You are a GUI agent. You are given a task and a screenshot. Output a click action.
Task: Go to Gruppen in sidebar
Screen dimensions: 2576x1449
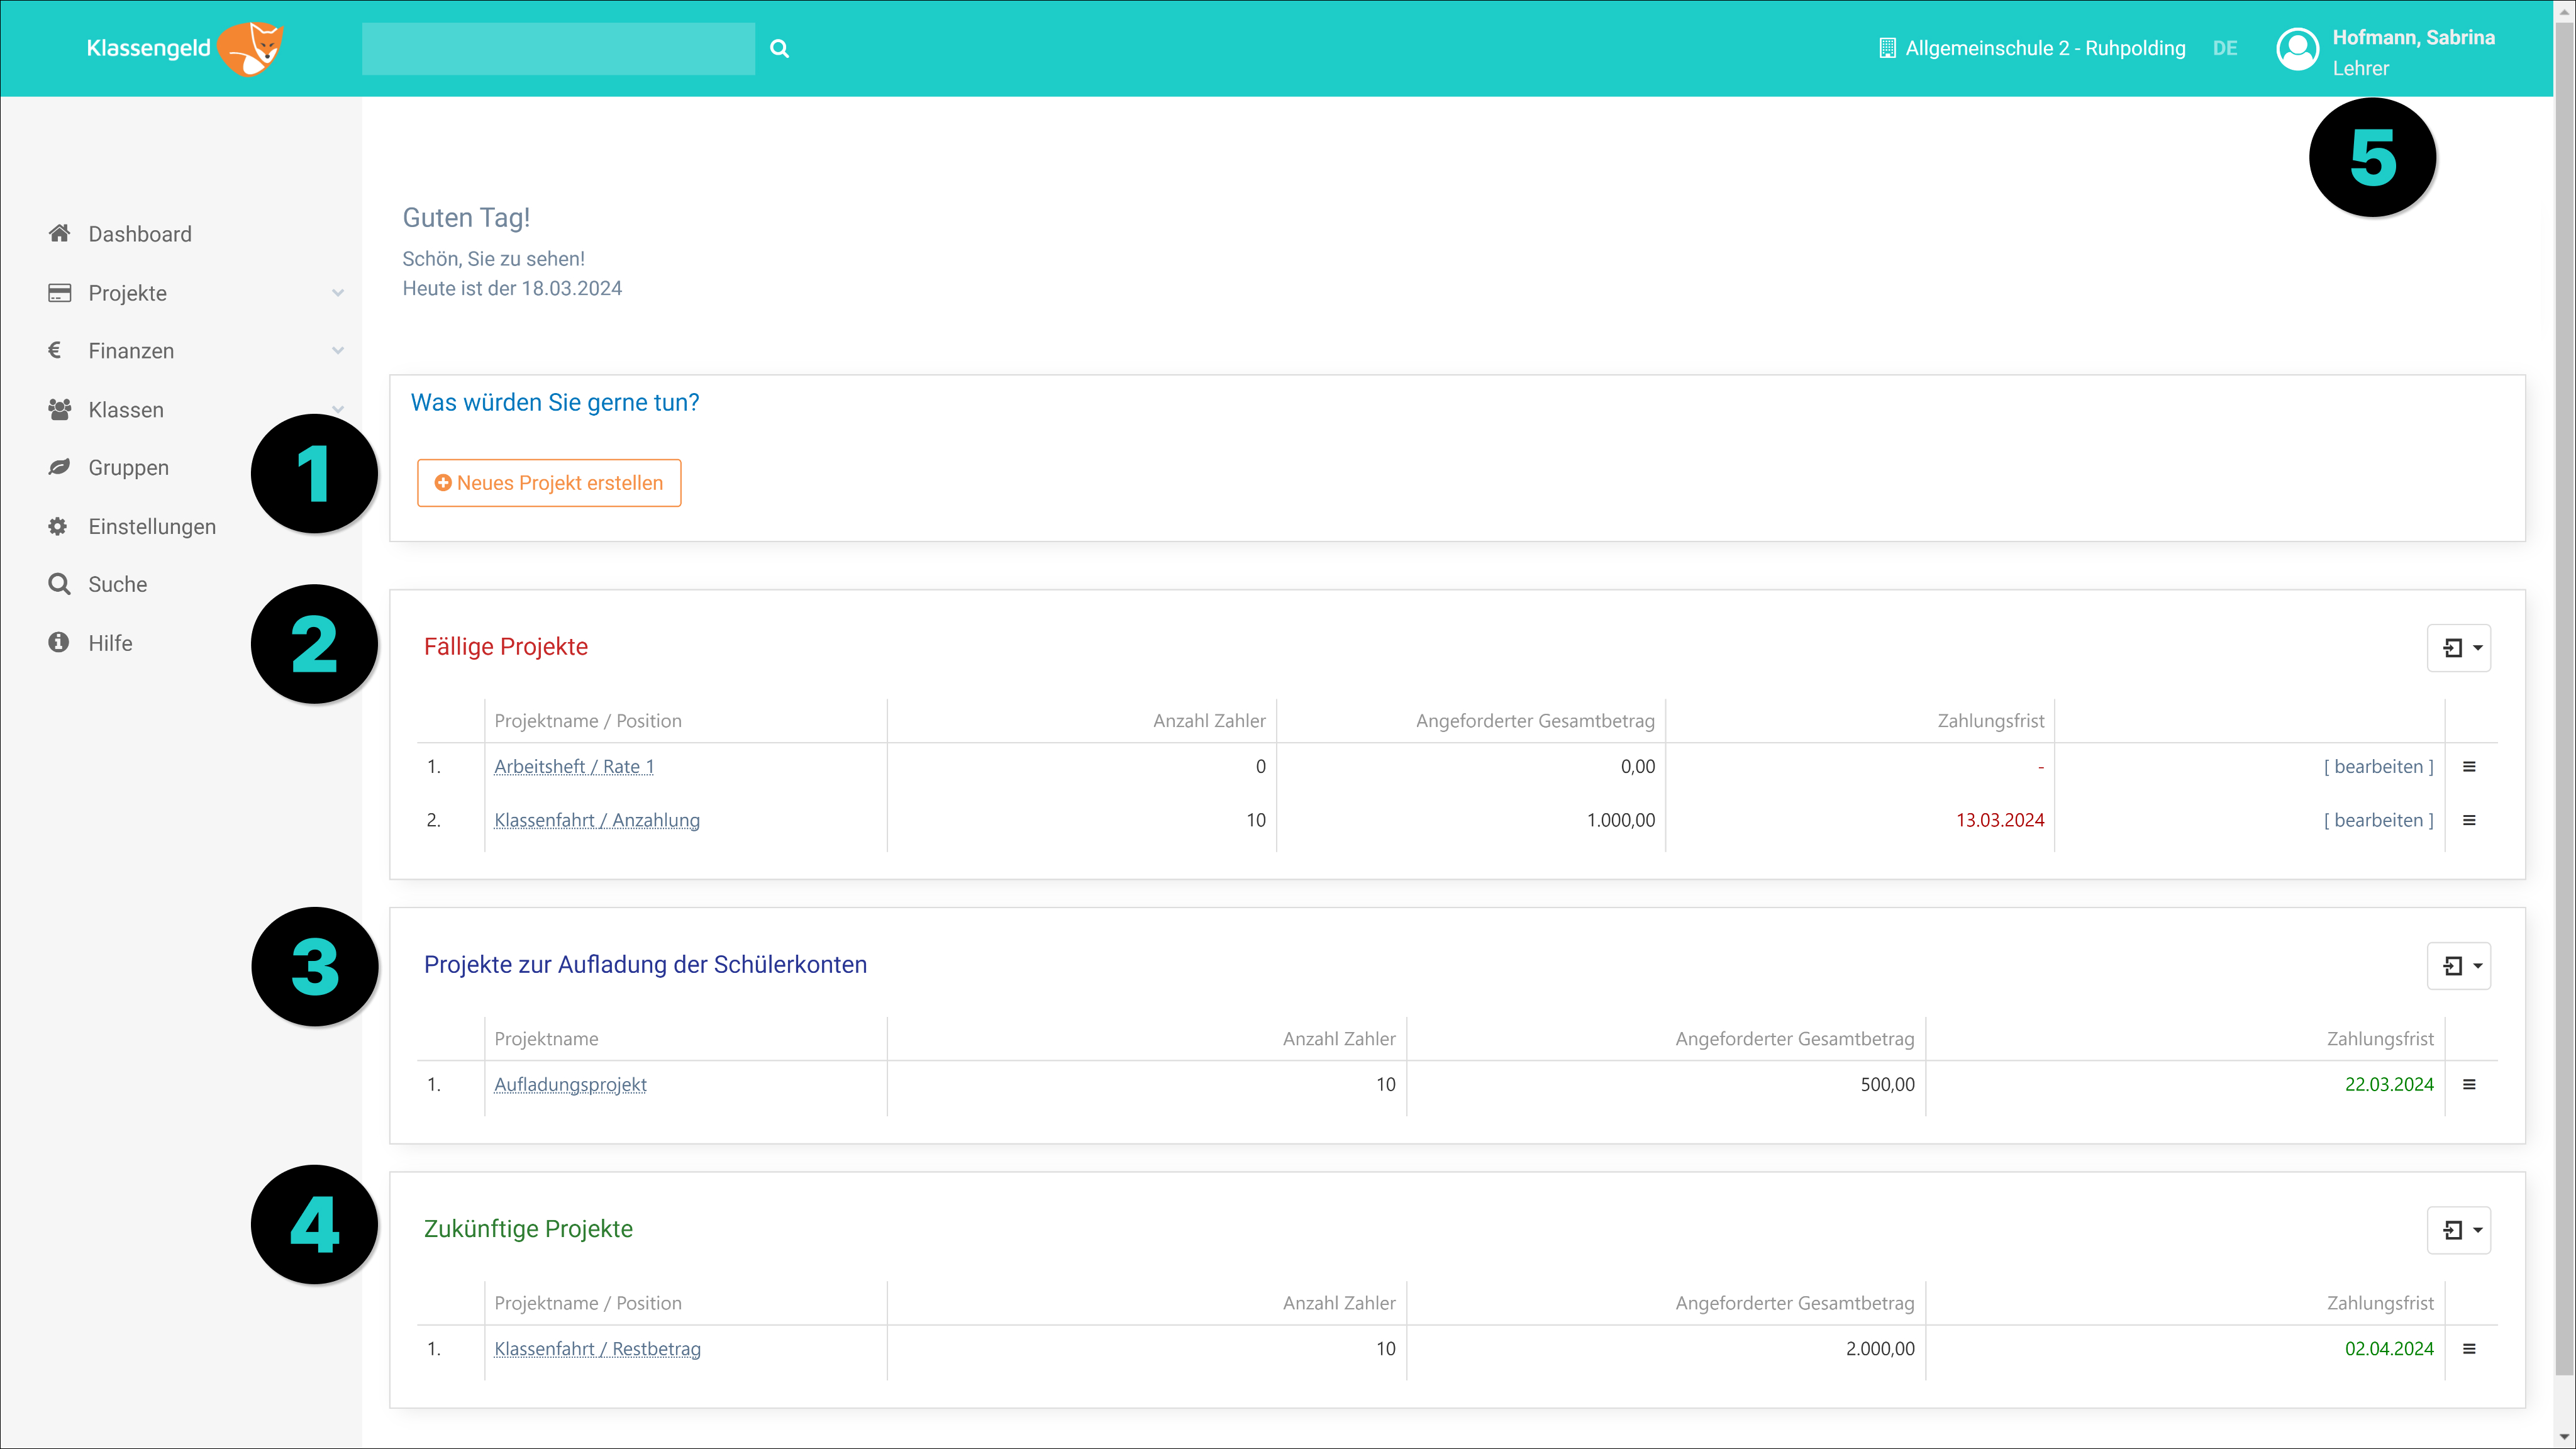(x=129, y=468)
